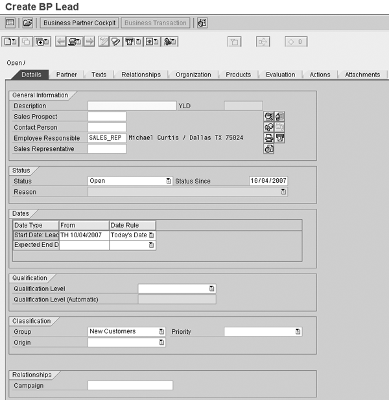Click the asterisk toolbar icon
This screenshot has height=400, width=389.
click(152, 41)
